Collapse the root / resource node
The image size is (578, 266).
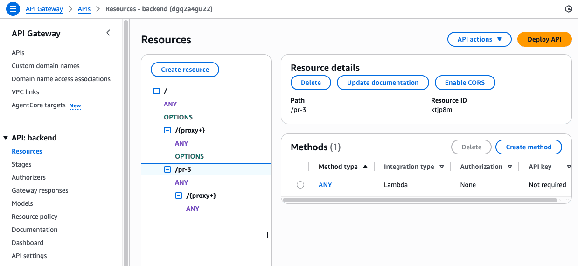tap(156, 91)
